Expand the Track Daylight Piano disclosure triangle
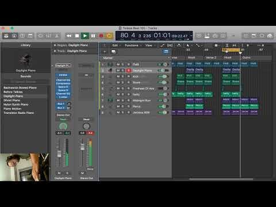The width and height of the screenshot is (276, 207). coord(55,51)
